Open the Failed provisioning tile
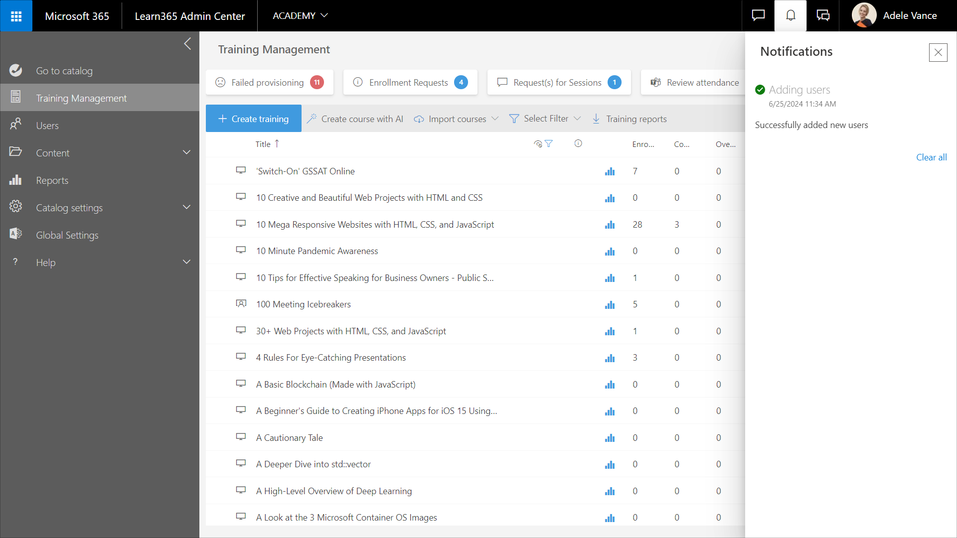Screen dimensions: 957x538 coord(269,83)
